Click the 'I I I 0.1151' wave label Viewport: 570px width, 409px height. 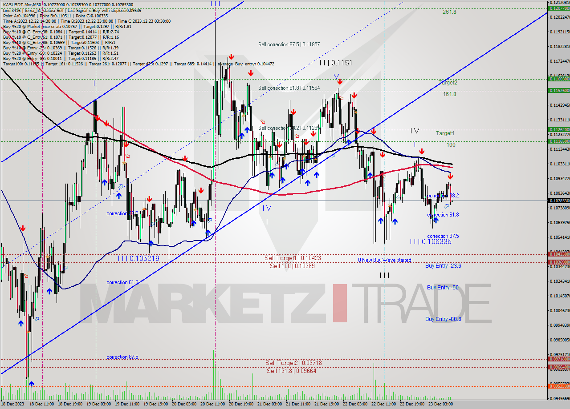(x=336, y=63)
